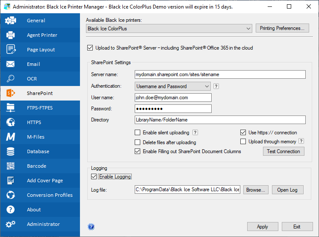
Task: Enable silent uploading checkbox
Action: 138,133
